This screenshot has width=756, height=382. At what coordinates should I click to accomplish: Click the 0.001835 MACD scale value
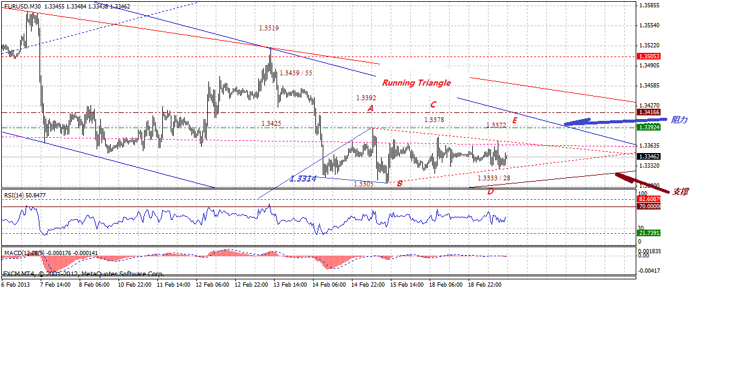[x=650, y=250]
